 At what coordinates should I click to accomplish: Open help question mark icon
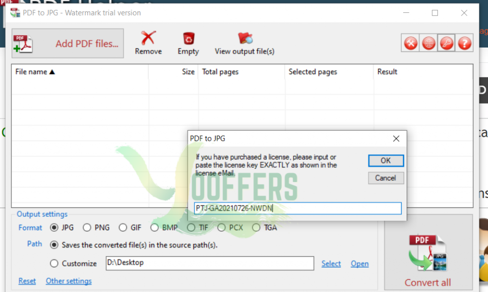(x=464, y=43)
